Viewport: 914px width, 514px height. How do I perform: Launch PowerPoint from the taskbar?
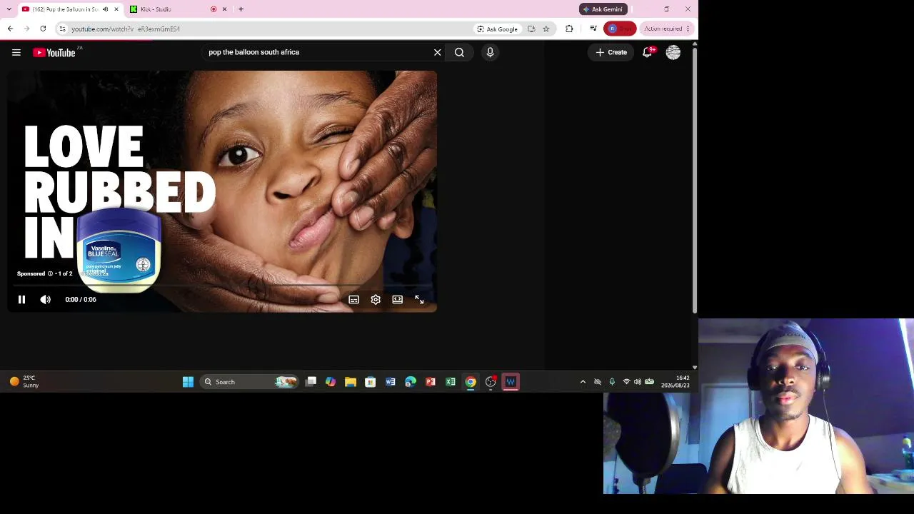431,382
